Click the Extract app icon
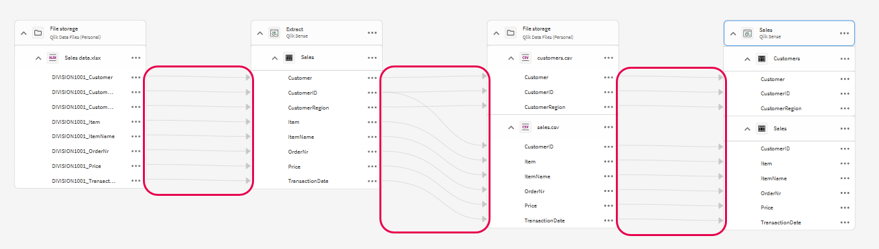This screenshot has height=249, width=879. pyautogui.click(x=274, y=32)
